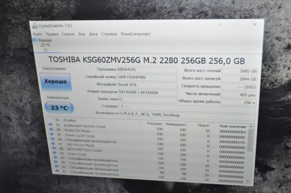291x193 pixels.
Task: Click status icon of Power On Hours row
Action: point(51,129)
